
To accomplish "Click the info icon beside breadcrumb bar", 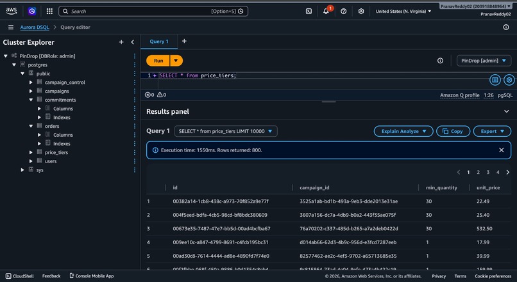I will pos(506,27).
